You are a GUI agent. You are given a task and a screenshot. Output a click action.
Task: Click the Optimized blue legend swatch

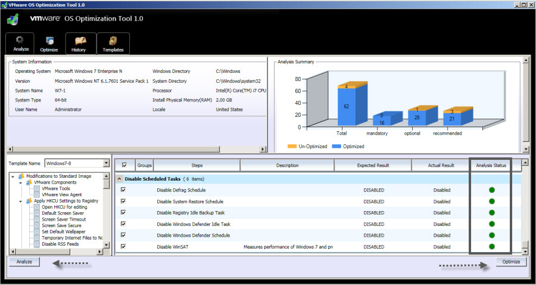point(336,147)
